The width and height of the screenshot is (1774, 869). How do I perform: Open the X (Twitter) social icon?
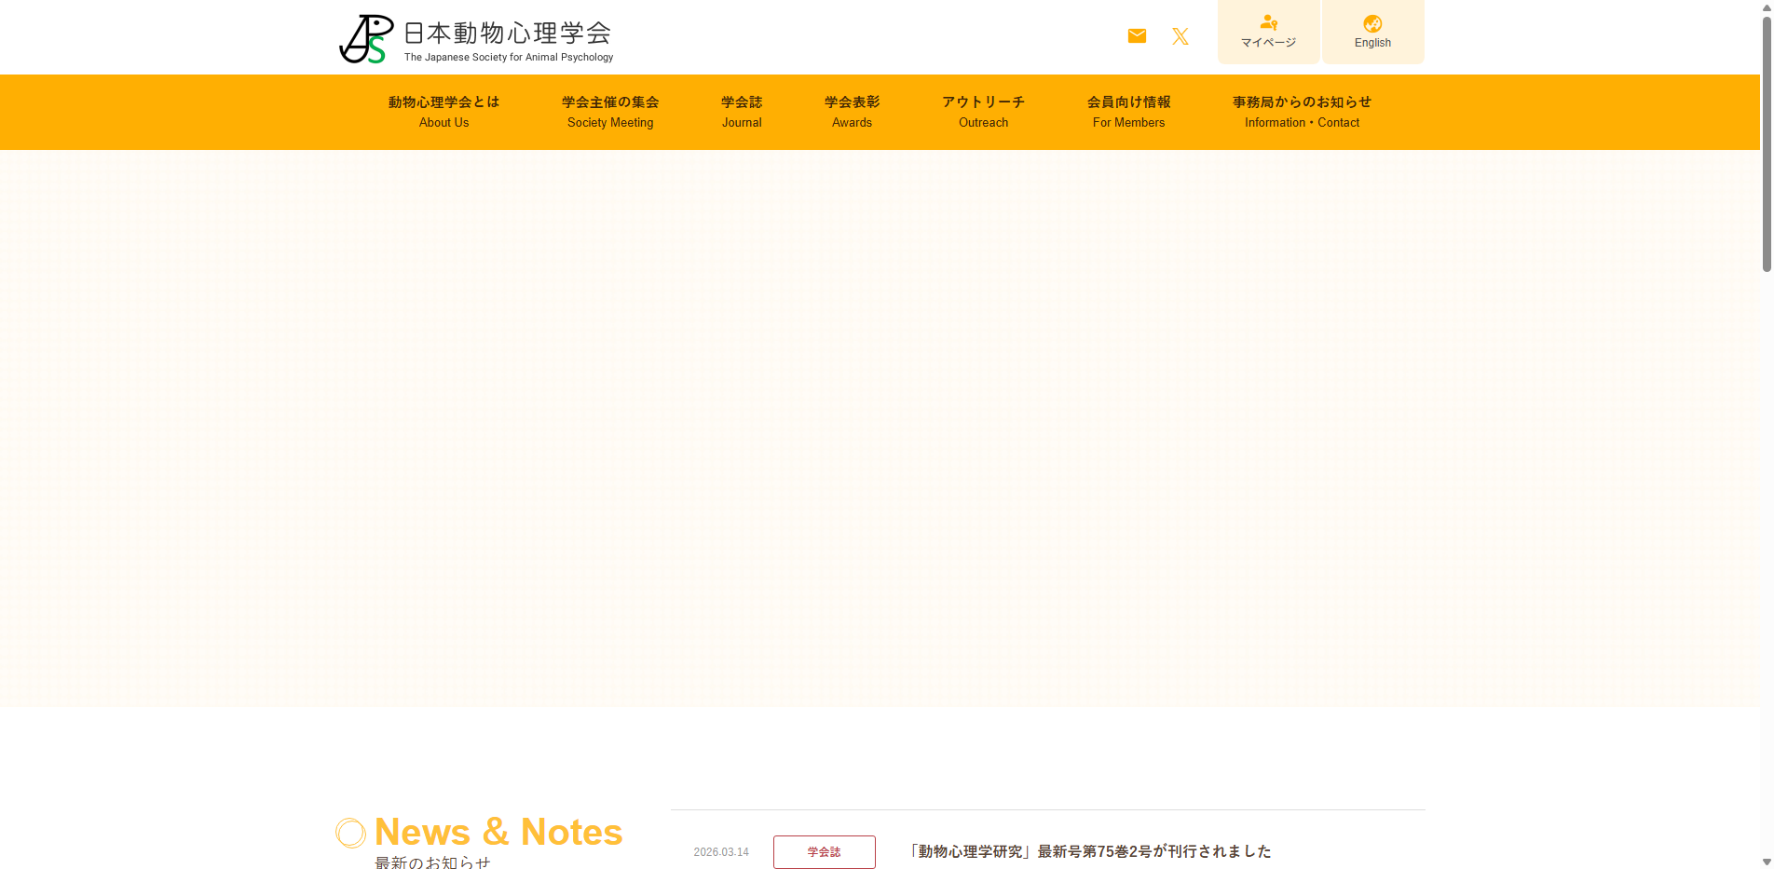tap(1180, 36)
